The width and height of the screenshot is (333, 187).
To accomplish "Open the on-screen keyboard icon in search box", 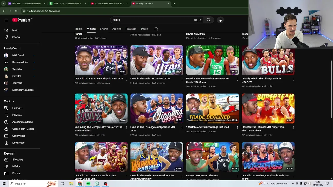I will [195, 20].
